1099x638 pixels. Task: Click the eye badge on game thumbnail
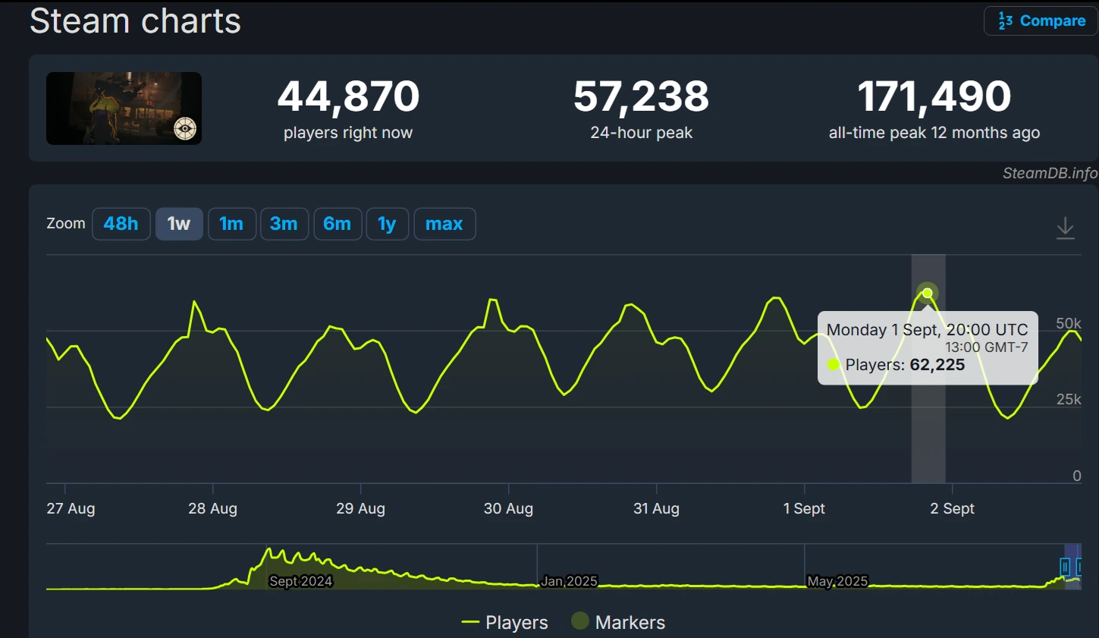tap(185, 128)
